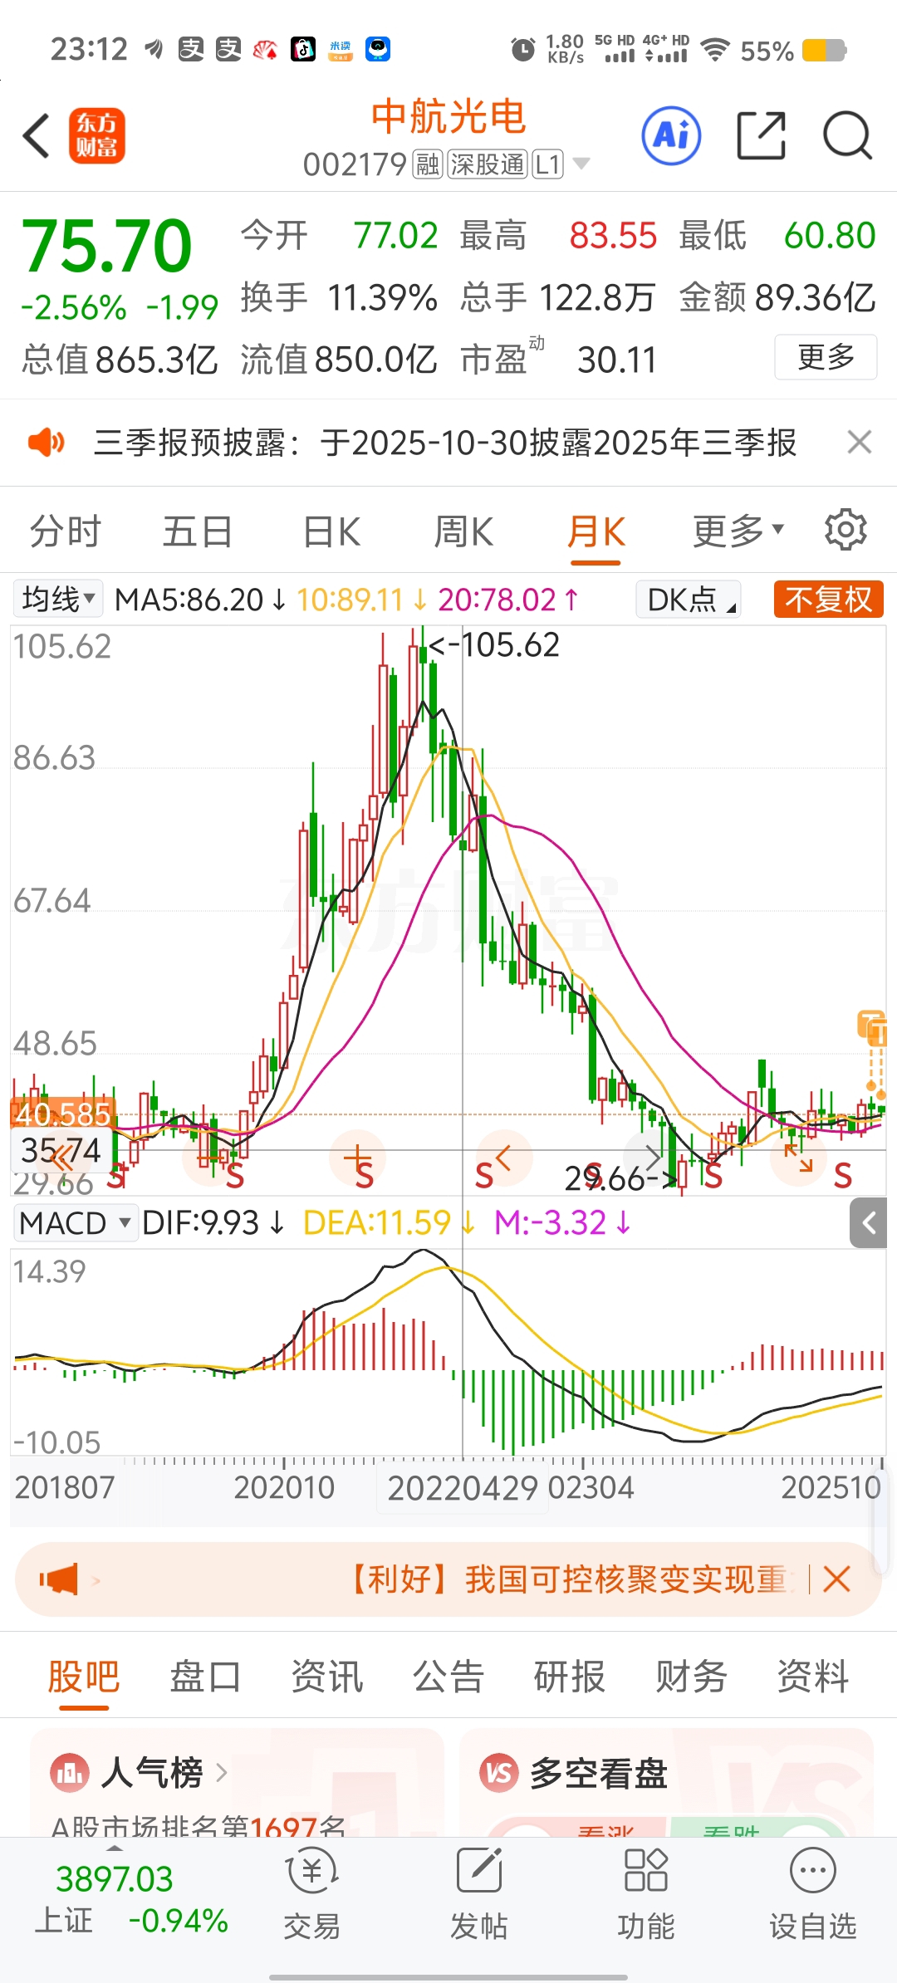The image size is (897, 1983).
Task: Tap the orange megaphone news icon
Action: 58,1579
